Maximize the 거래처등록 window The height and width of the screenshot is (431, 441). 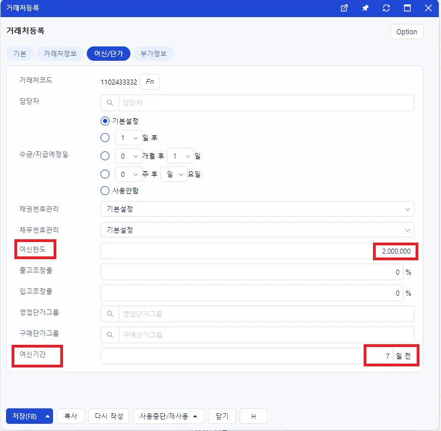click(407, 8)
